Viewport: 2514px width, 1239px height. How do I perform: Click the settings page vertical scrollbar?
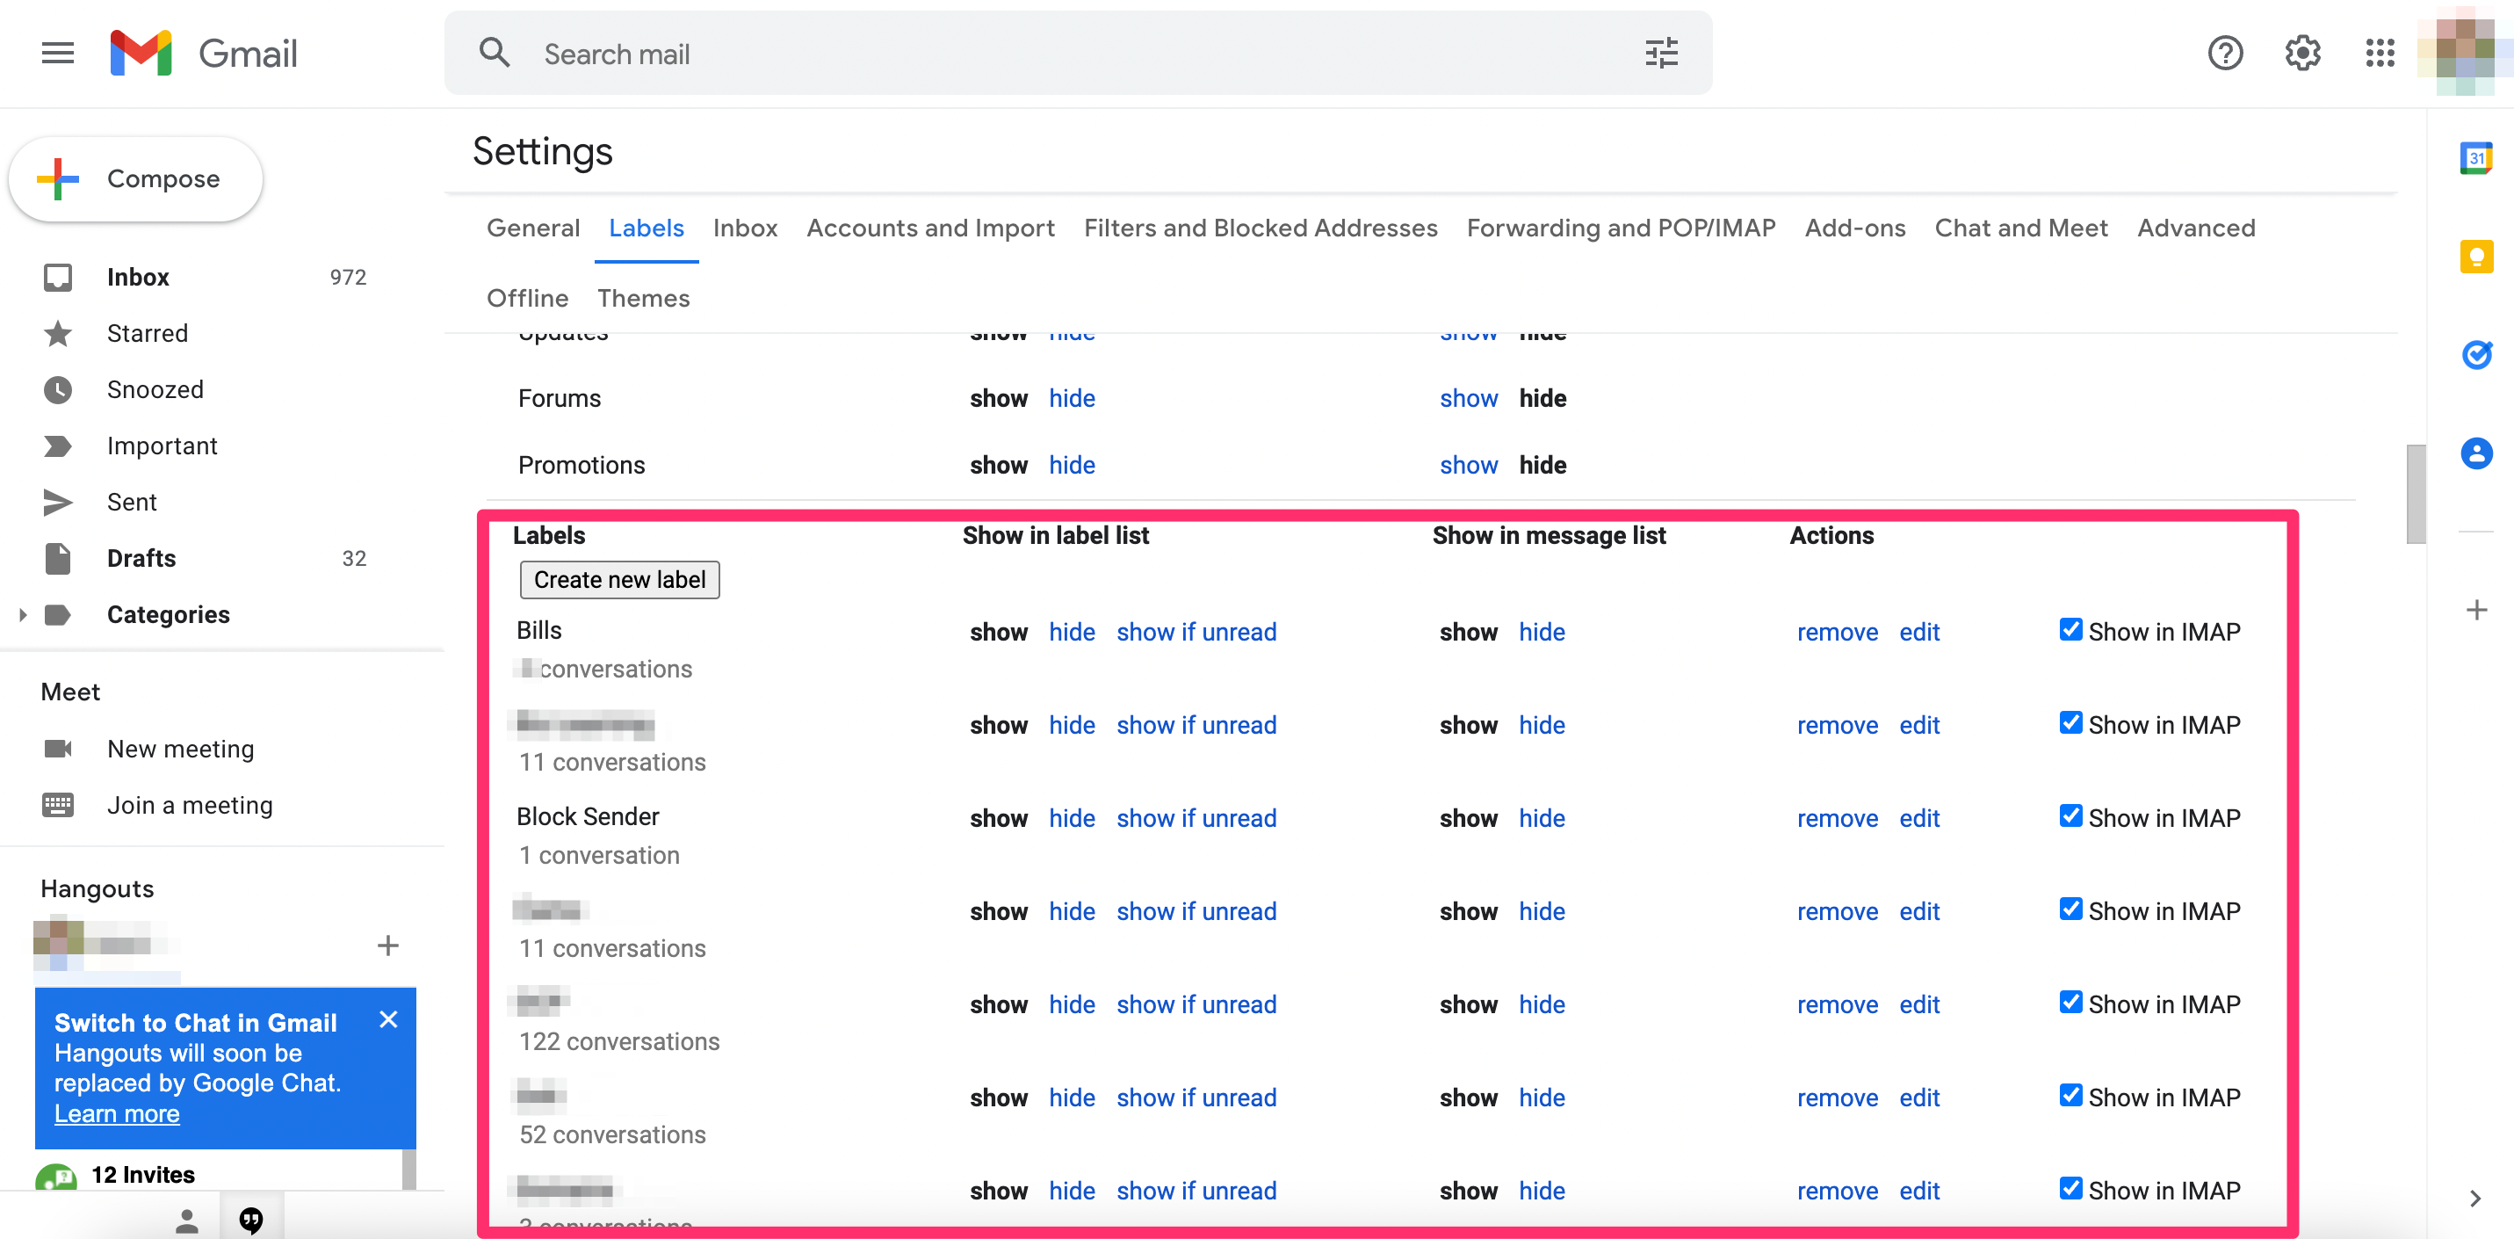coord(2416,494)
